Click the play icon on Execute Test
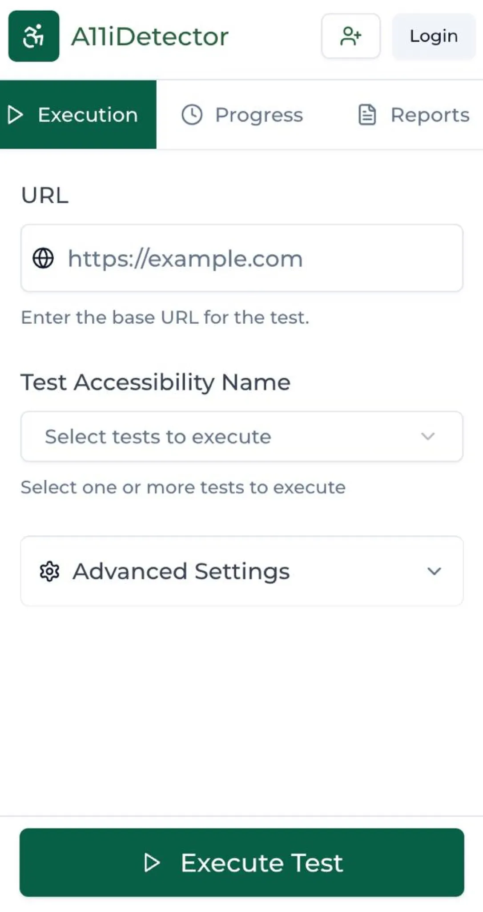This screenshot has width=483, height=912. click(152, 863)
